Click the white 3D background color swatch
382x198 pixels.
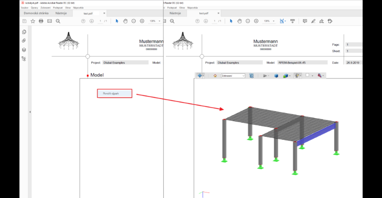(x=308, y=75)
